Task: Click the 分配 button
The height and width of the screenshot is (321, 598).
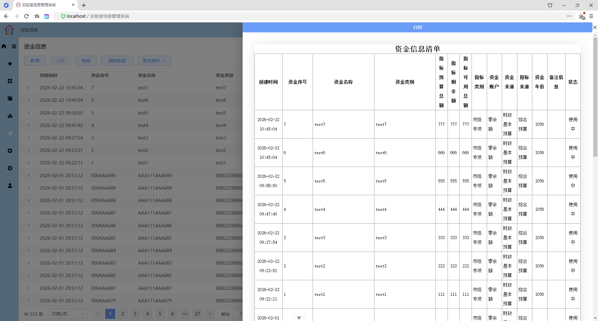Action: tap(60, 61)
